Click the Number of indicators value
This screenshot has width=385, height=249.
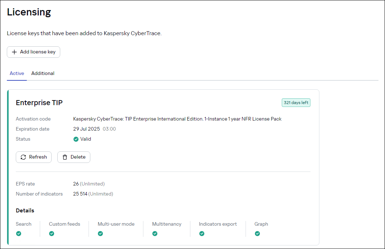pos(80,193)
